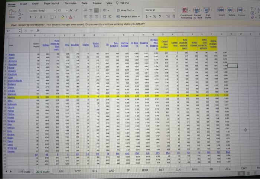
Task: Open the Yankees team hyperlink
Action: point(11,151)
